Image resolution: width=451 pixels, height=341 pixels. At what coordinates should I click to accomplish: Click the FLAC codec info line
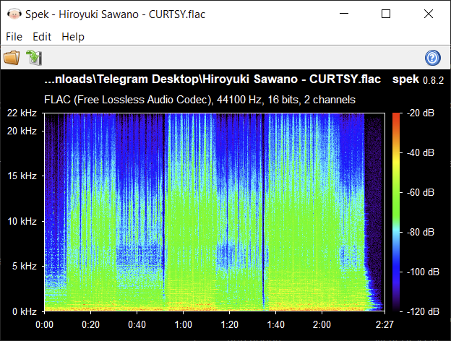click(x=199, y=100)
